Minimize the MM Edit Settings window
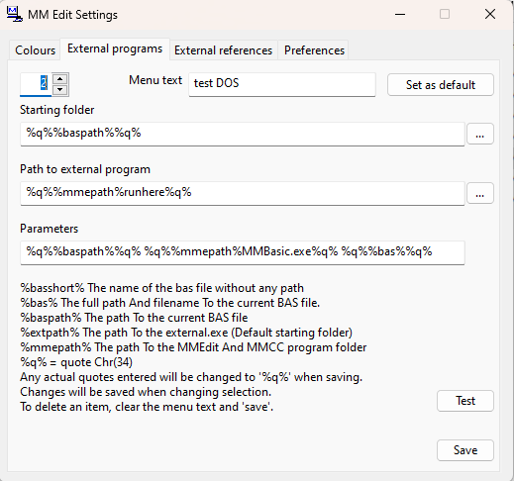 coord(400,15)
